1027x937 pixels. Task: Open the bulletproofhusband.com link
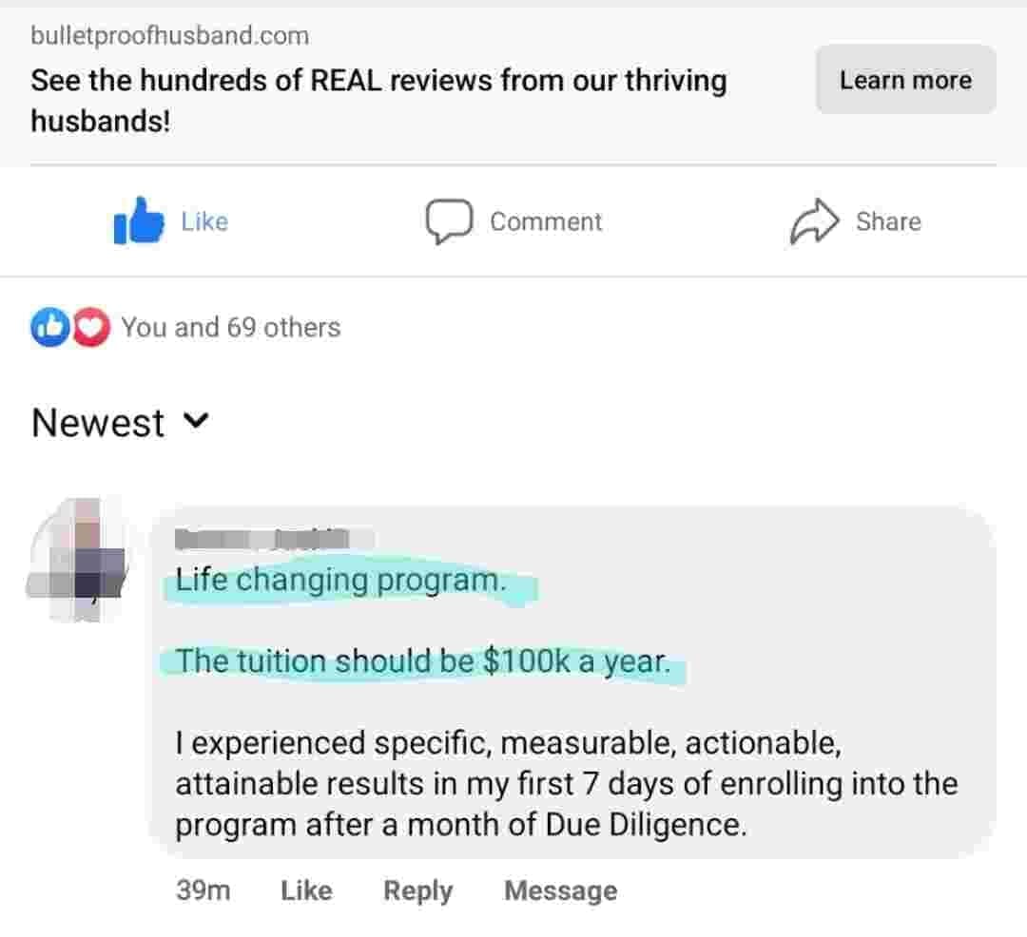click(170, 36)
